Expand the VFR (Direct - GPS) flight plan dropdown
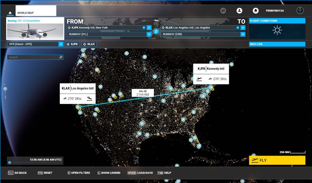The height and width of the screenshot is (183, 312). tap(61, 44)
